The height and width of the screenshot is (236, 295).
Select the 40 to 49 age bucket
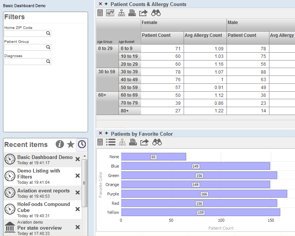tap(130, 80)
